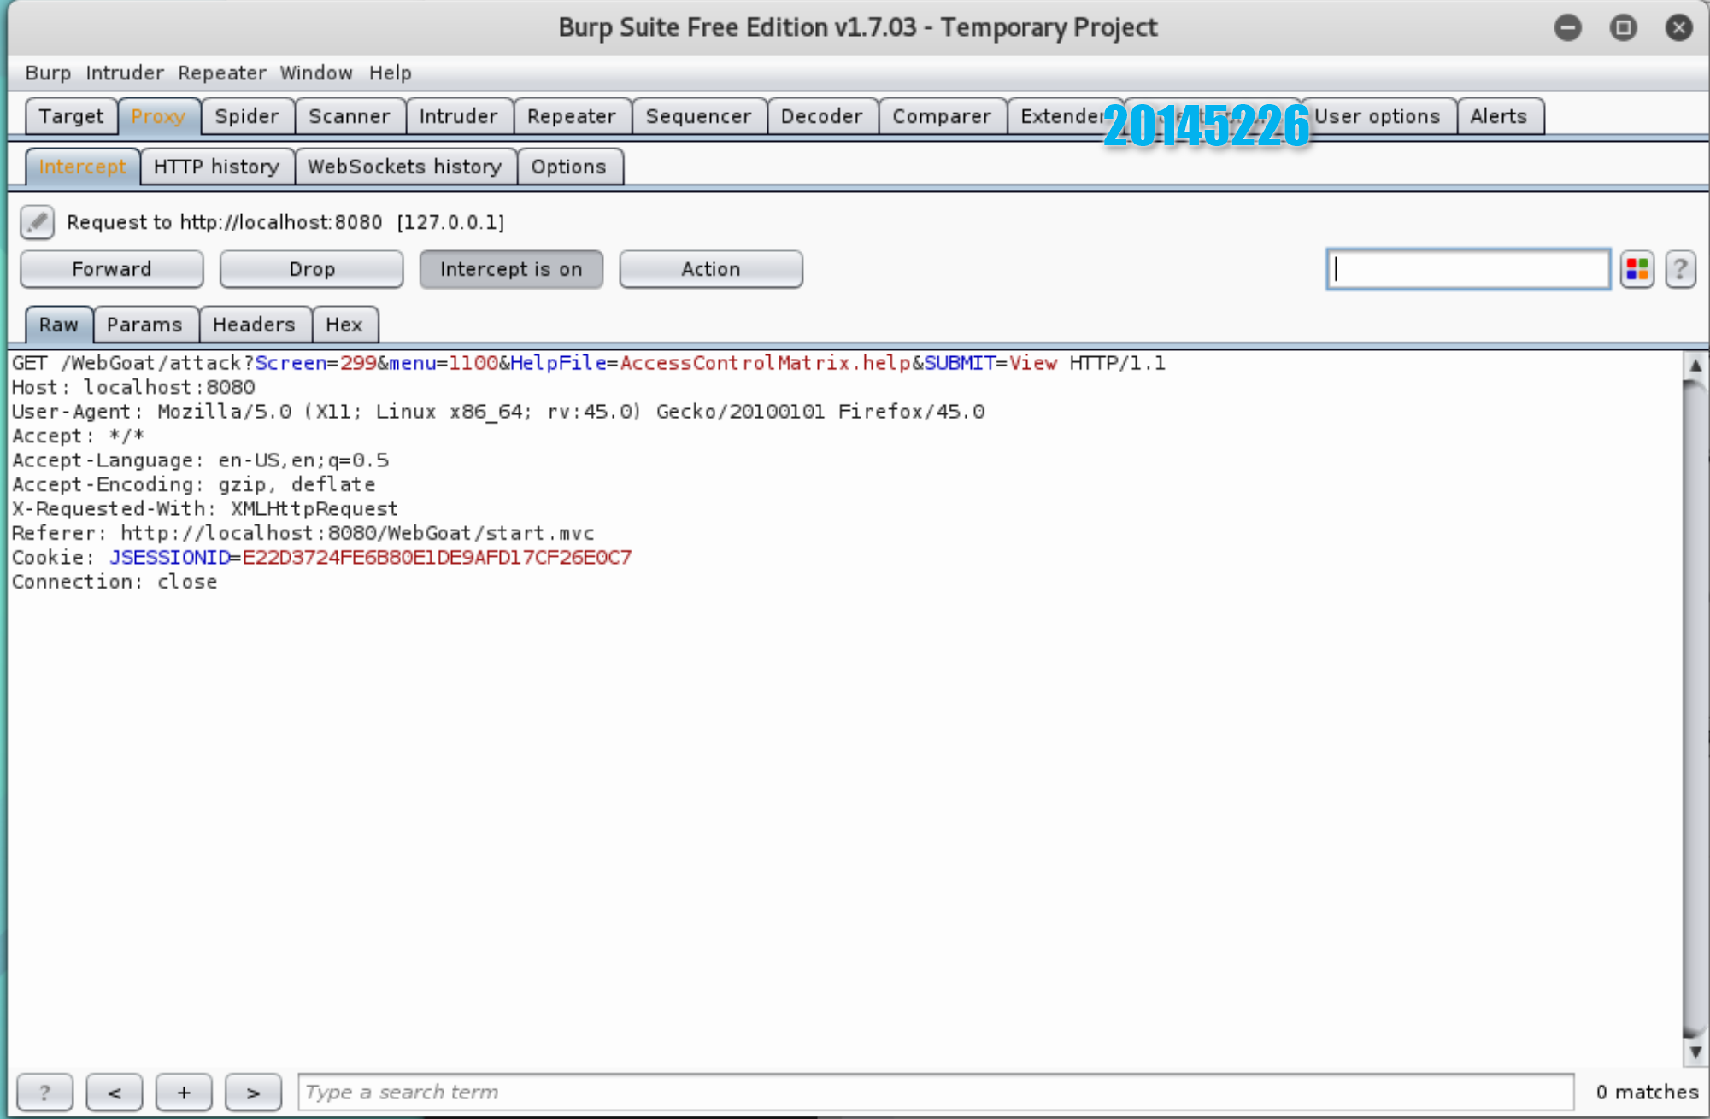
Task: Open the Repeater menu
Action: click(x=222, y=73)
